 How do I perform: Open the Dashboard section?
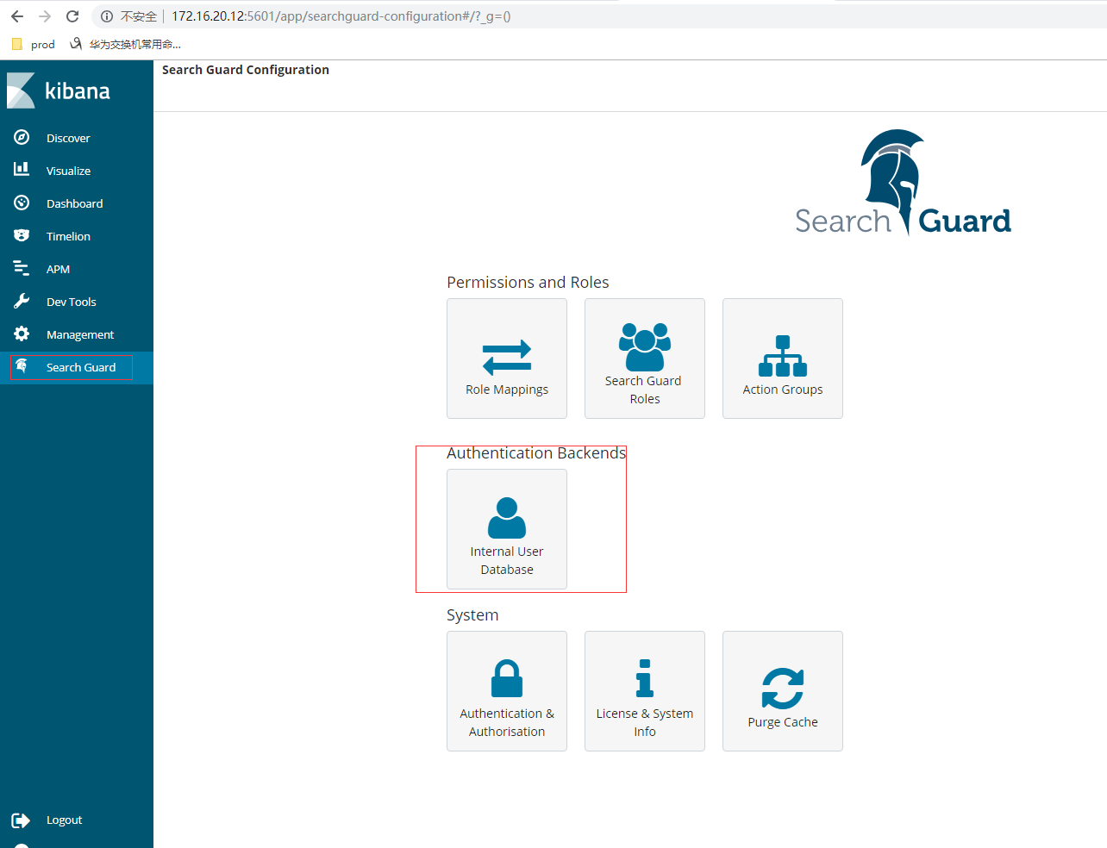(74, 203)
